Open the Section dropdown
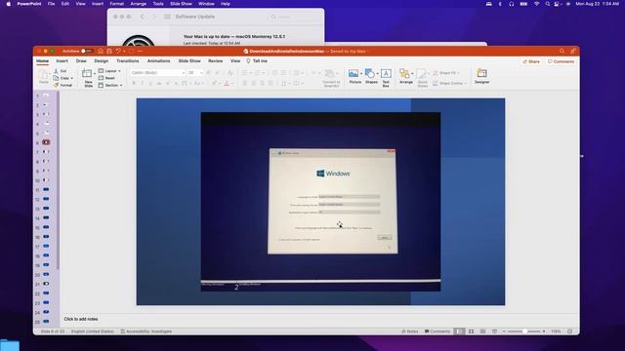 [110, 85]
